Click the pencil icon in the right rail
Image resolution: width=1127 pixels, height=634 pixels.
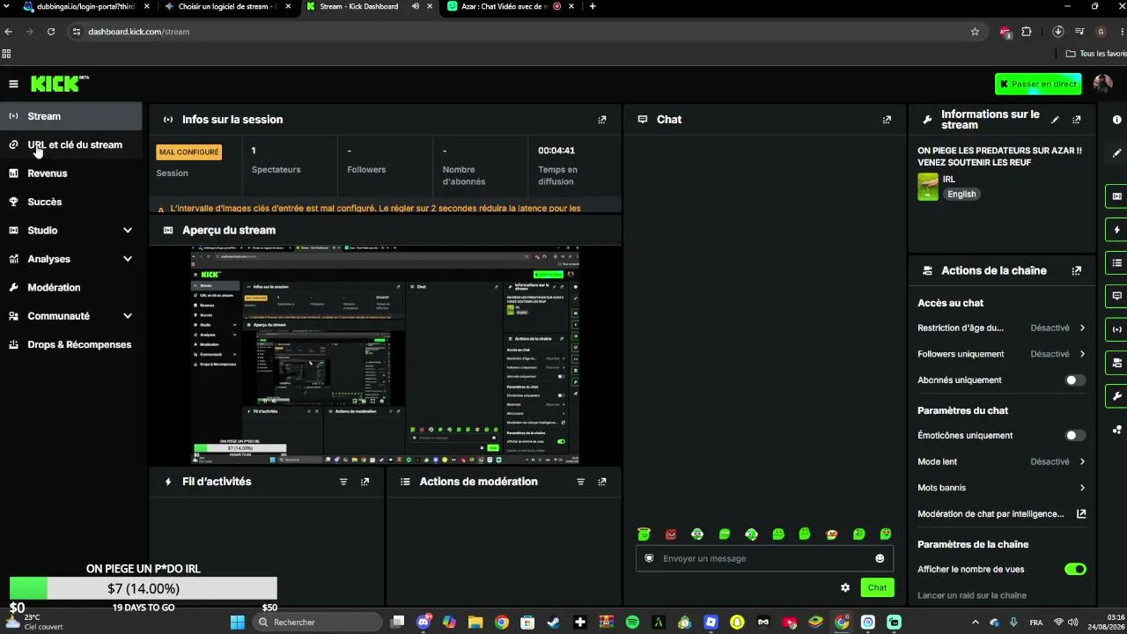(1117, 153)
